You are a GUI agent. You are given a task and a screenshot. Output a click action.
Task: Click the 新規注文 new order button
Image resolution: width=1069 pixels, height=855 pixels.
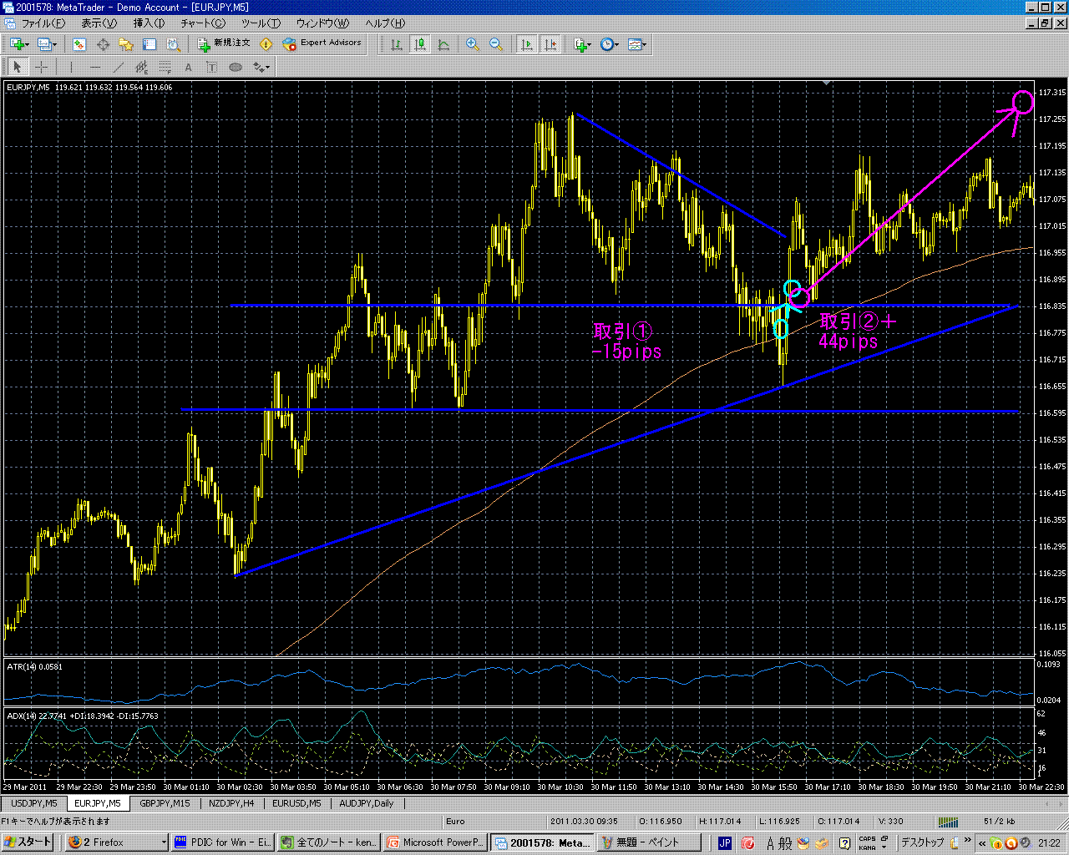coord(225,43)
